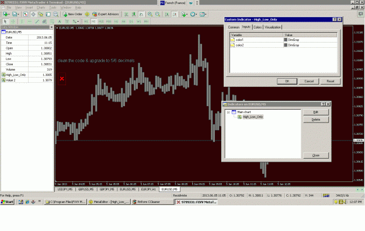Toggle Chart Shift

[175, 14]
